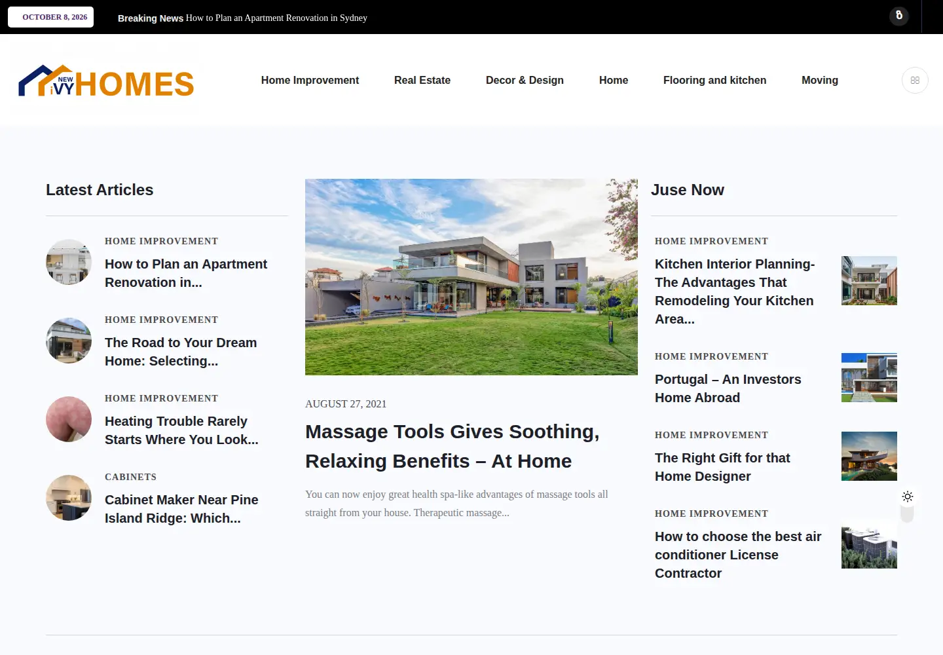Click the massage tools article excerpt text
943x655 pixels.
456,504
